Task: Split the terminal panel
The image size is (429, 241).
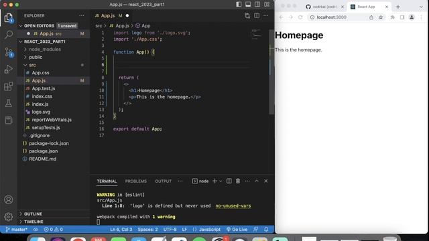Action: click(229, 181)
